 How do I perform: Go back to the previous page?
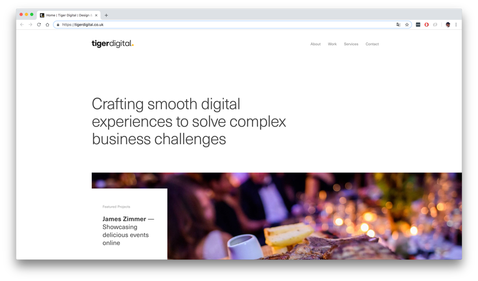[x=22, y=25]
